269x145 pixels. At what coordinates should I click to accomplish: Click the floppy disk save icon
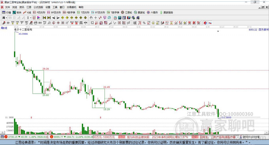point(129,18)
